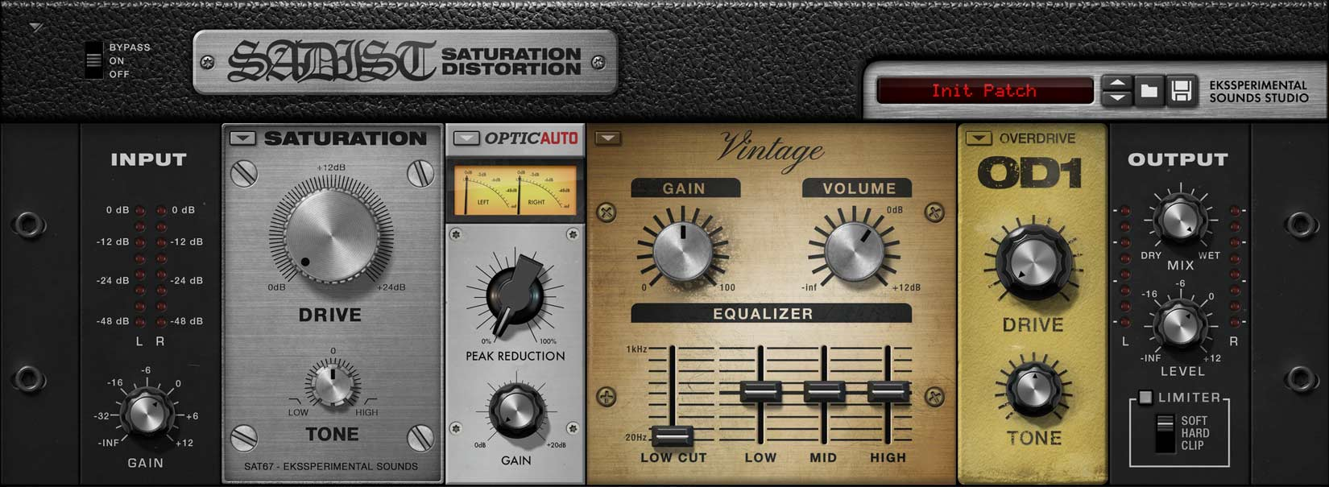Click the OD1 TONE knob
This screenshot has width=1329, height=487.
coord(1033,389)
